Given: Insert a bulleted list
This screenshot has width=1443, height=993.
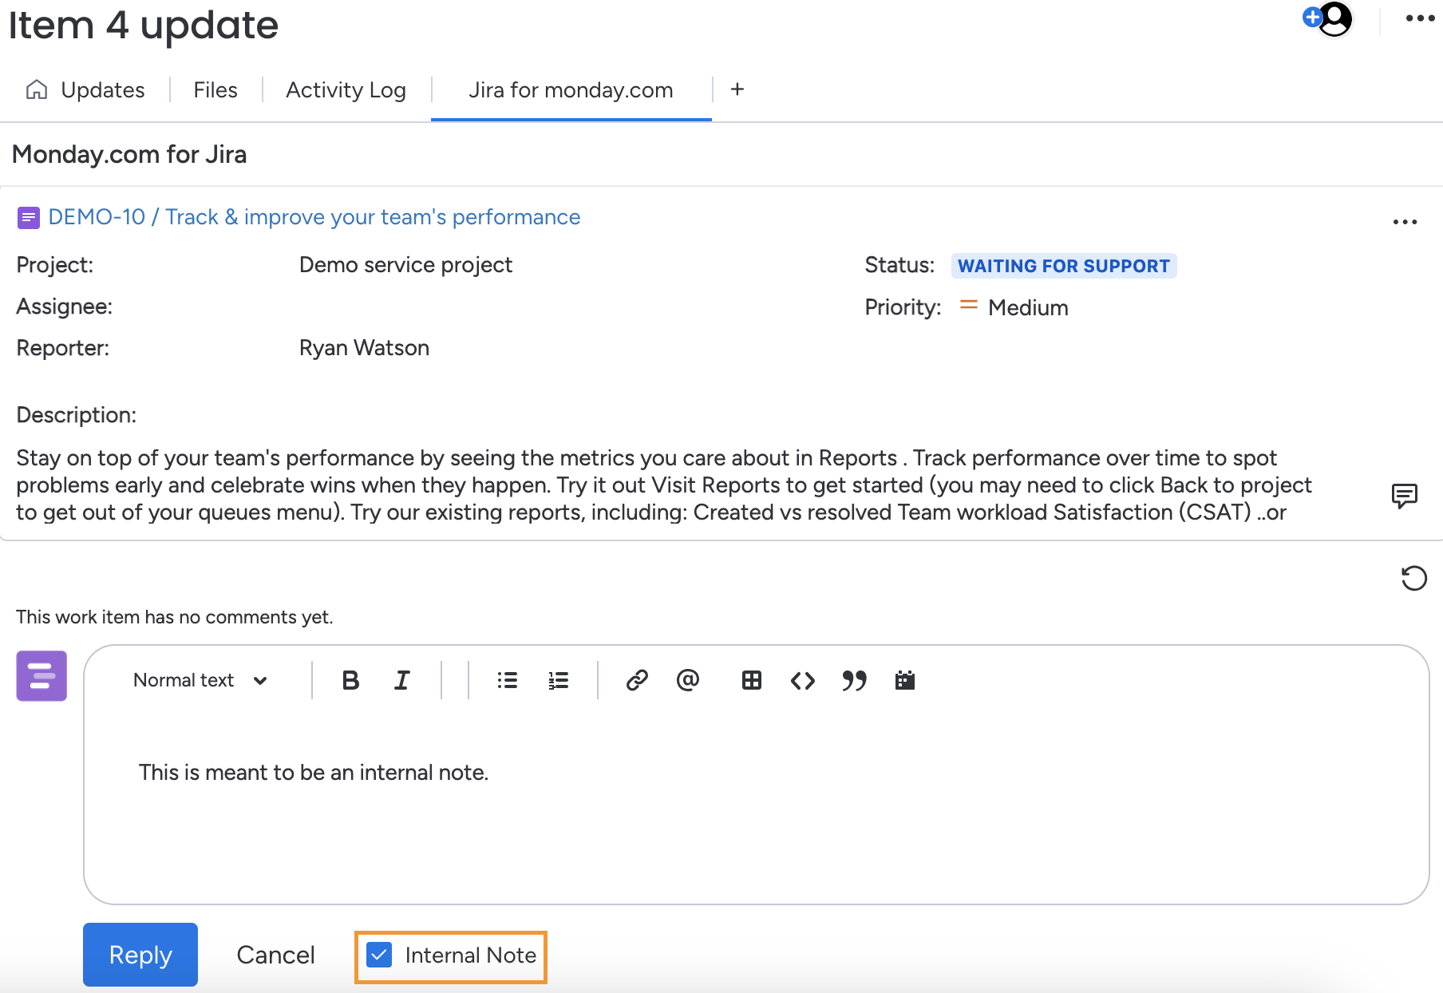Looking at the screenshot, I should click(508, 680).
